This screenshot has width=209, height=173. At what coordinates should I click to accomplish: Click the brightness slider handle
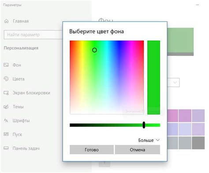click(144, 125)
